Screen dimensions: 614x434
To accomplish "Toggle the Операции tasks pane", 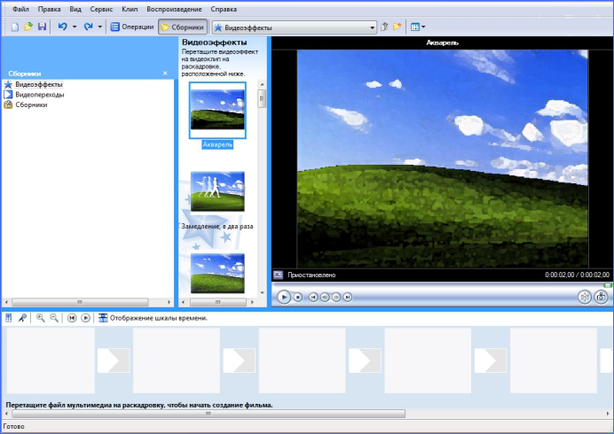I will tap(131, 27).
